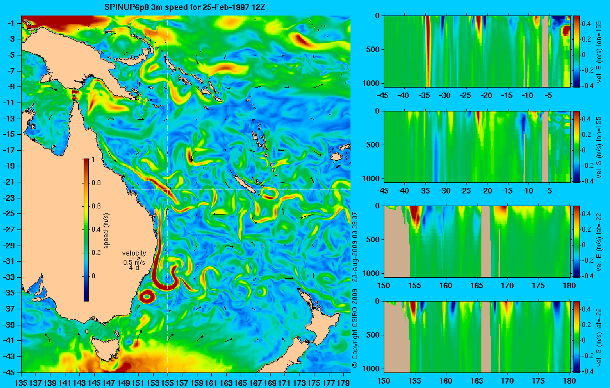Screen dimensions: 610x388
Task: Click the "180" x-axis tick under the bottom section plot
Action: [570, 381]
